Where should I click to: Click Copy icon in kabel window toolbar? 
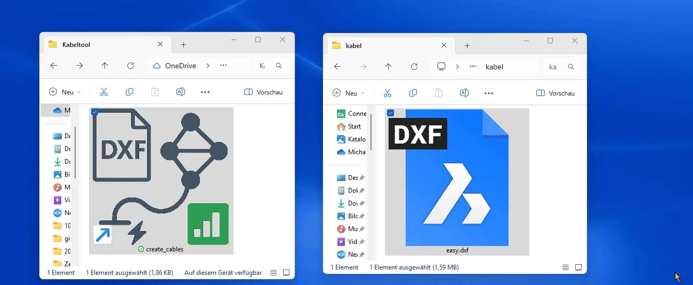[413, 93]
